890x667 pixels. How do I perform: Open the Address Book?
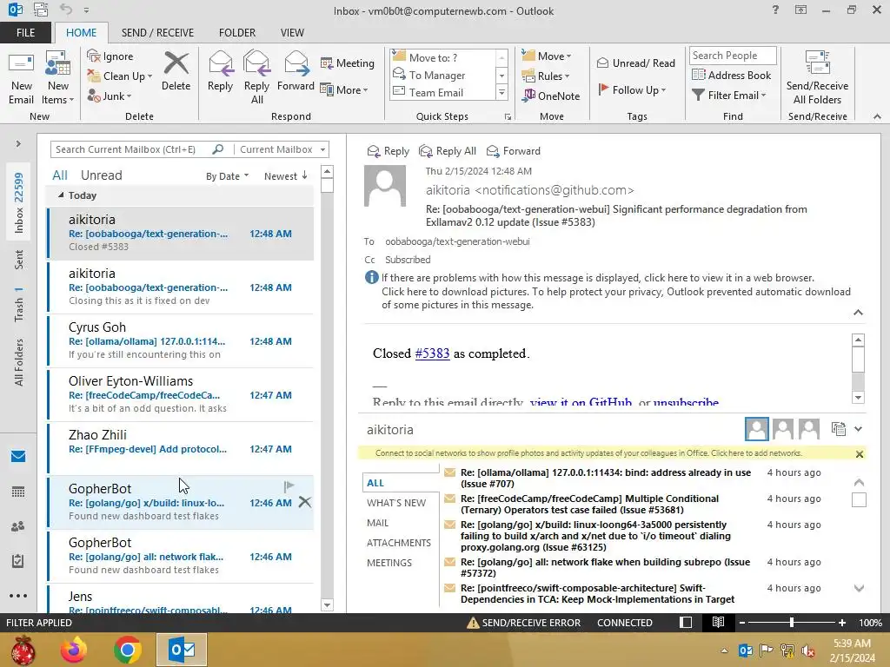(x=731, y=75)
